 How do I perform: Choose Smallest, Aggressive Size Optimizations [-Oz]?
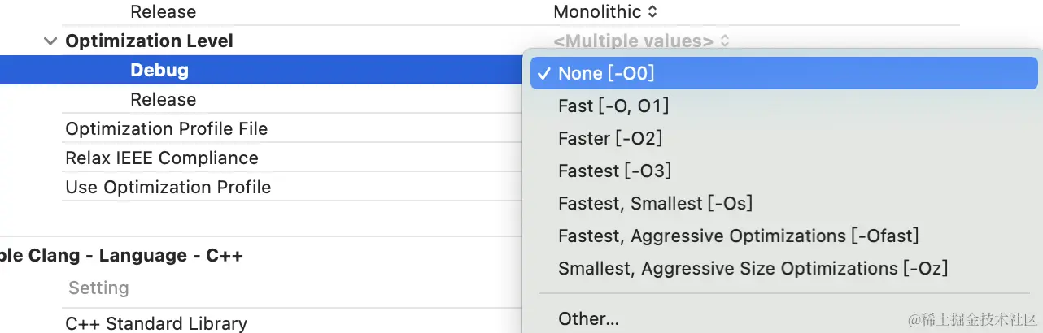(x=753, y=268)
